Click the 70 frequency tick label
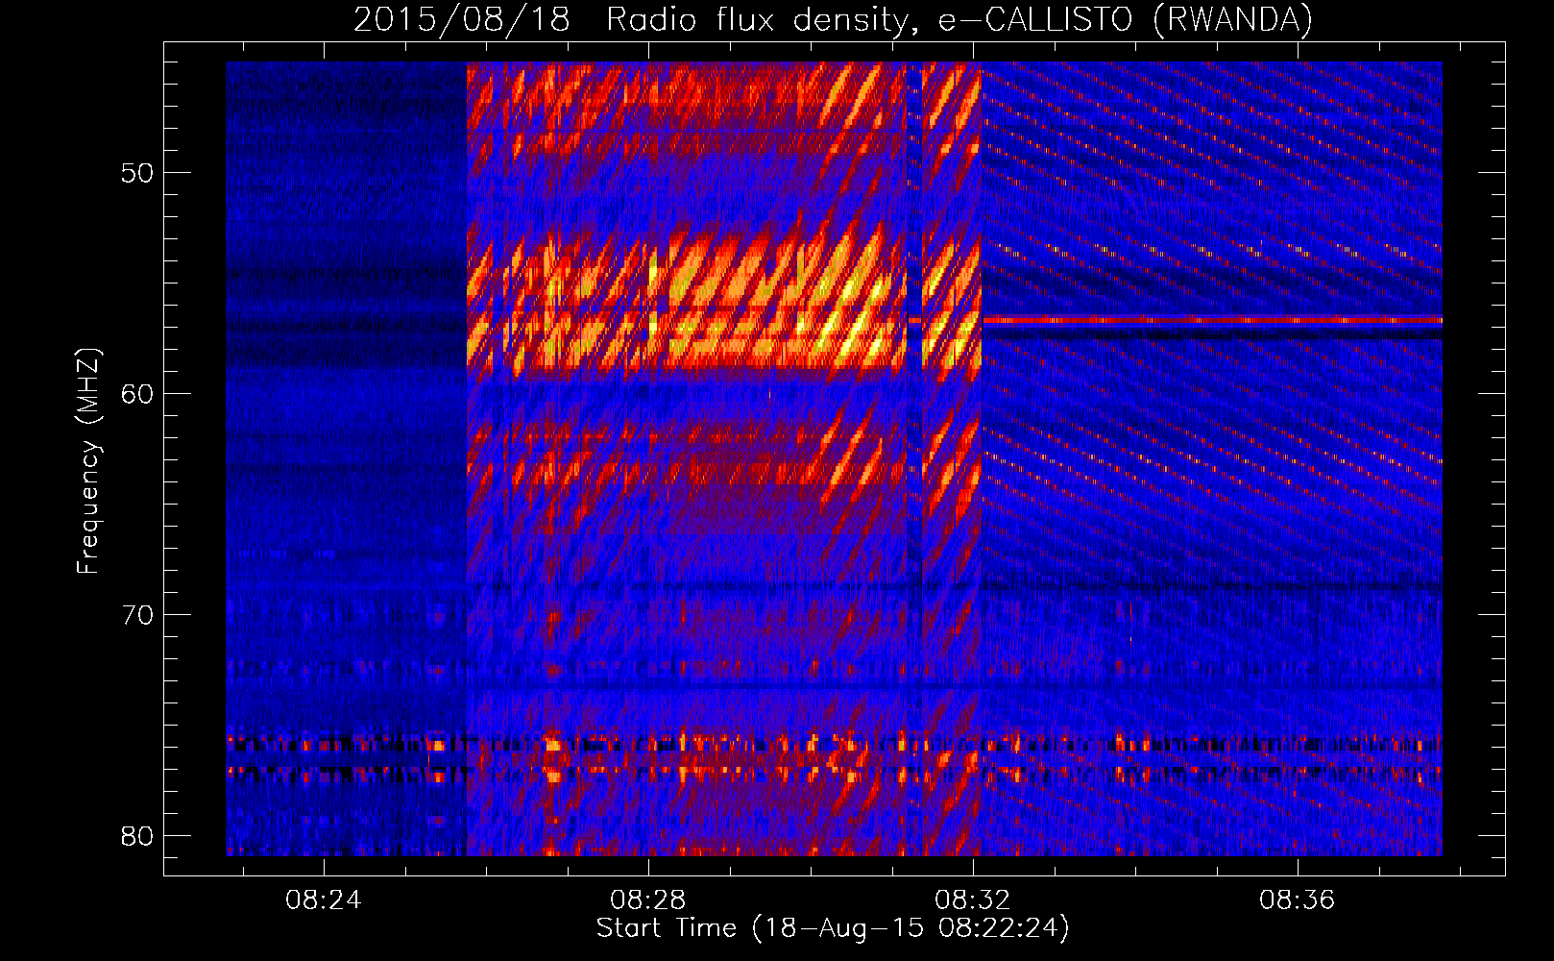Screen dimensions: 1554x961 [137, 615]
